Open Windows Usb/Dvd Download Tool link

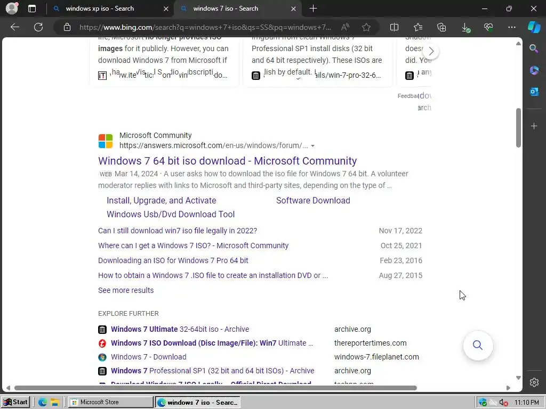[x=171, y=214]
